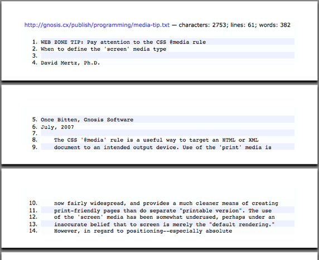The height and width of the screenshot is (260, 319).
Task: Click the blank highlighted line 7
Action: pyautogui.click(x=167, y=133)
